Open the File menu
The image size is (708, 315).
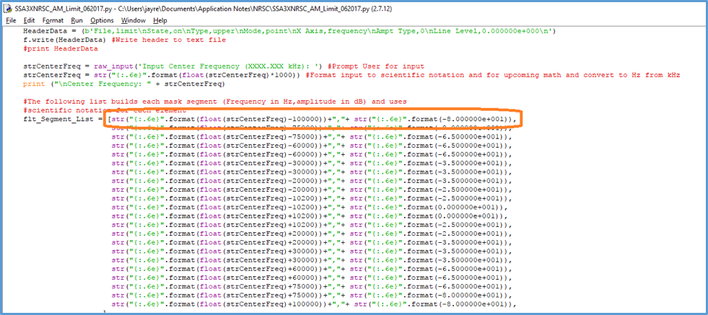[11, 20]
